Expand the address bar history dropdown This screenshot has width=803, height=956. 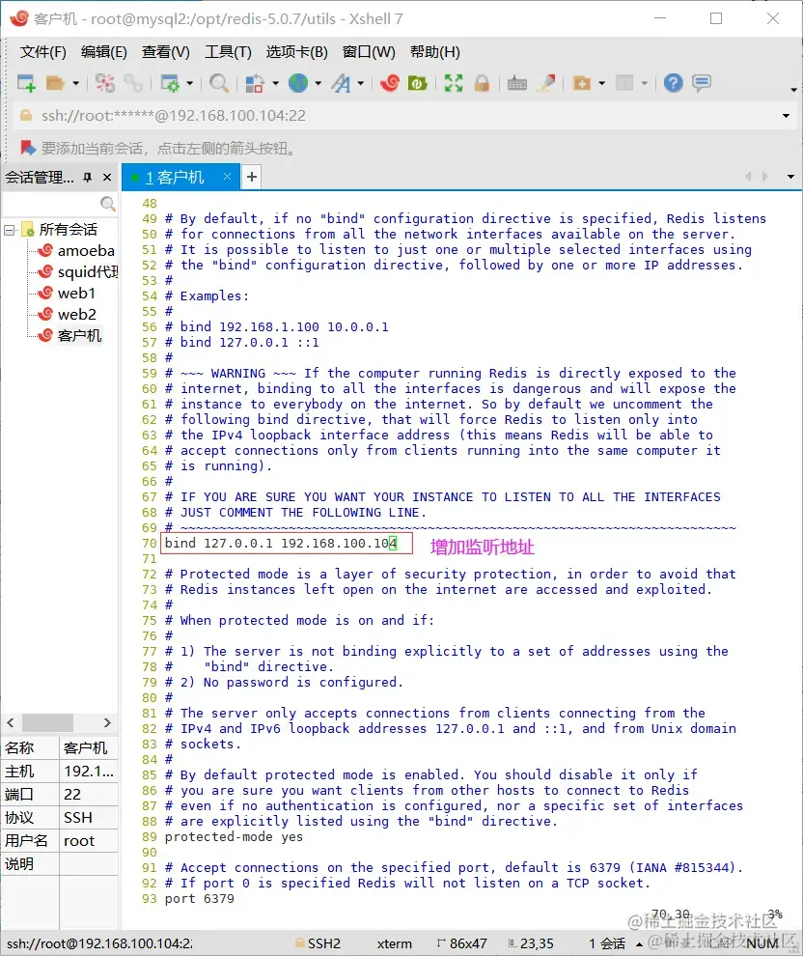(x=786, y=116)
